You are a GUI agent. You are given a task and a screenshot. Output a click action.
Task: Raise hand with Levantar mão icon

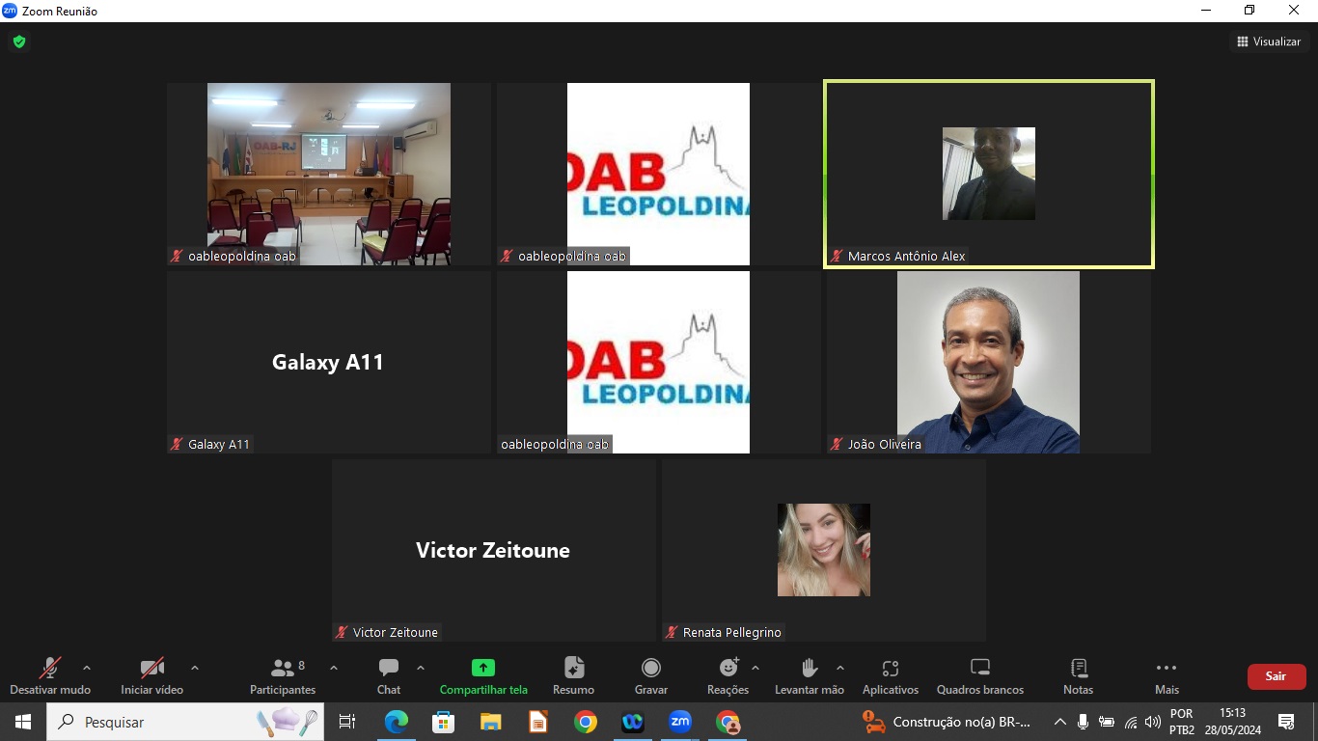coord(810,668)
